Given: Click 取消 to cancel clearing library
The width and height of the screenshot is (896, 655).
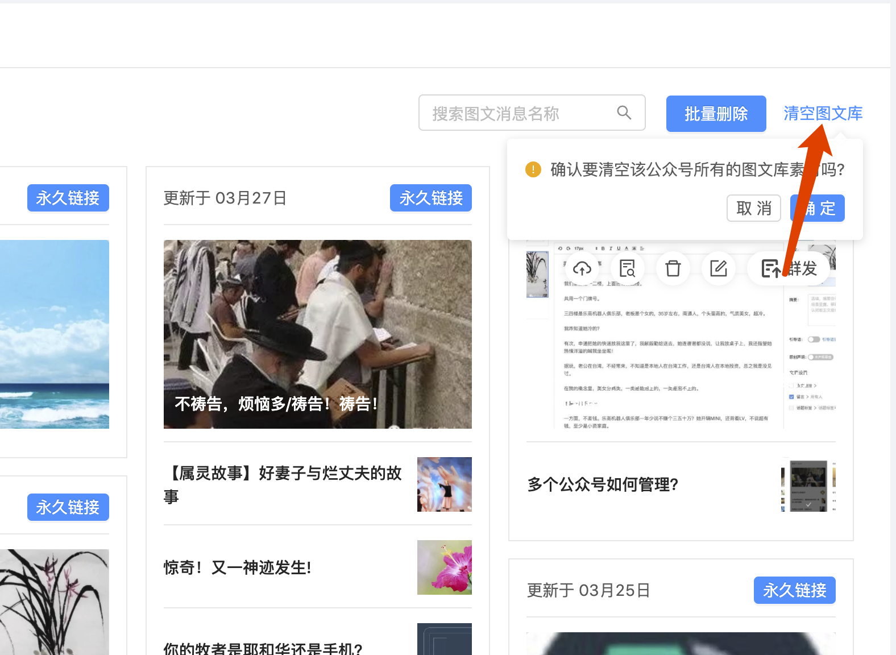Looking at the screenshot, I should [x=754, y=208].
